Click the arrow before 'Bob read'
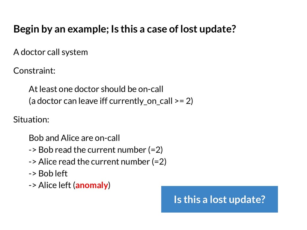This screenshot has height=230, width=307. click(x=32, y=150)
